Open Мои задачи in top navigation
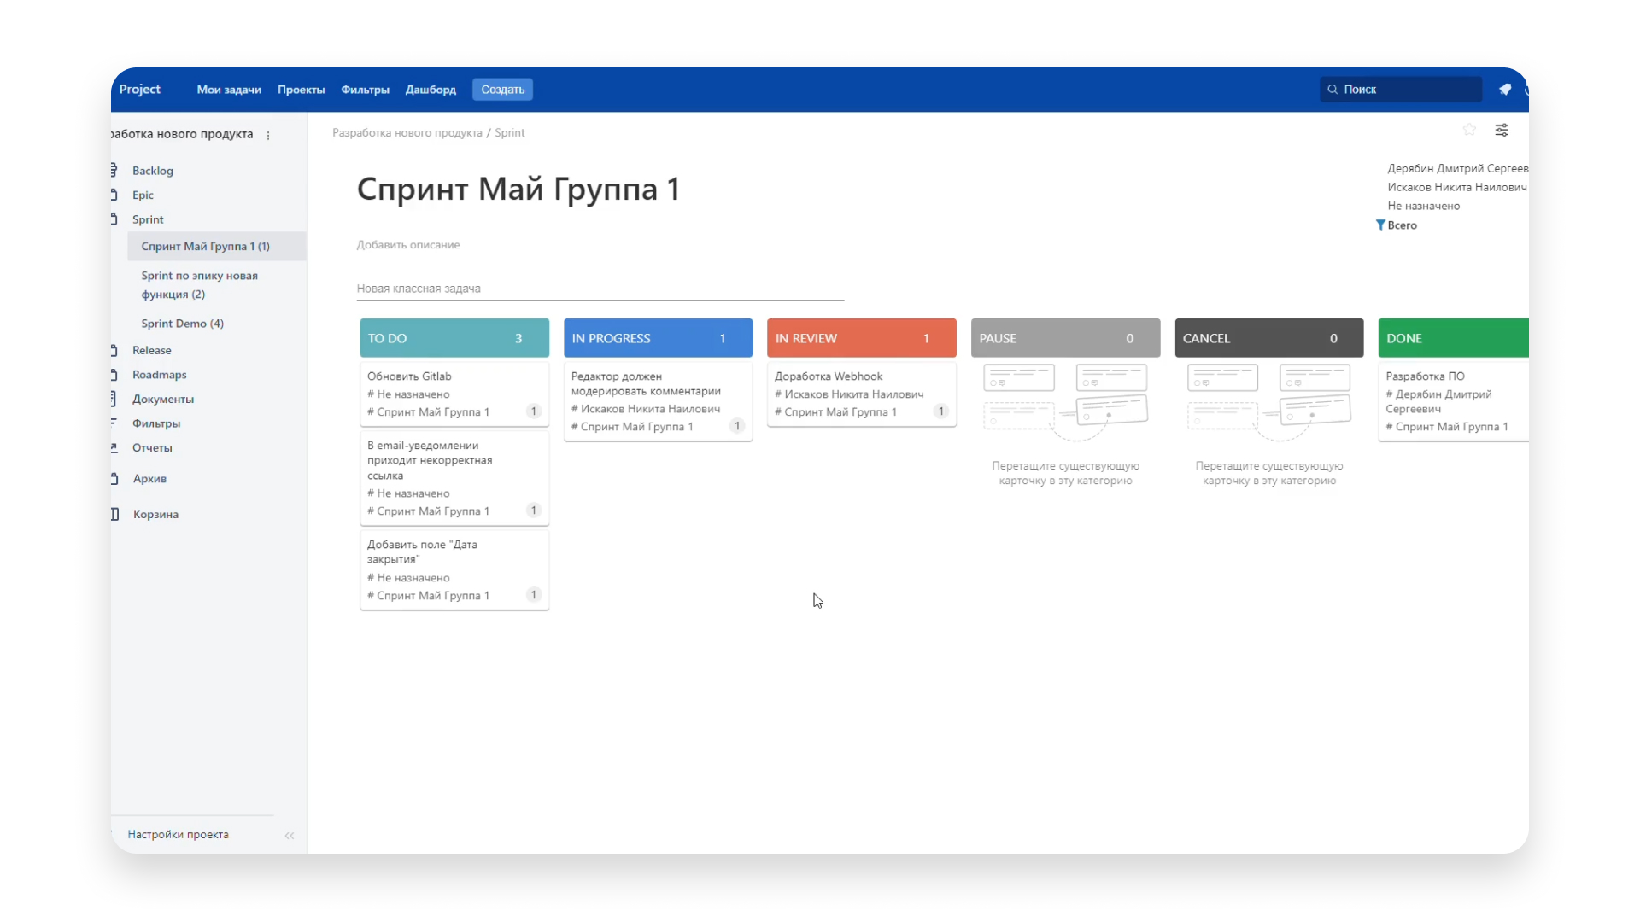The width and height of the screenshot is (1640, 922). click(x=229, y=90)
